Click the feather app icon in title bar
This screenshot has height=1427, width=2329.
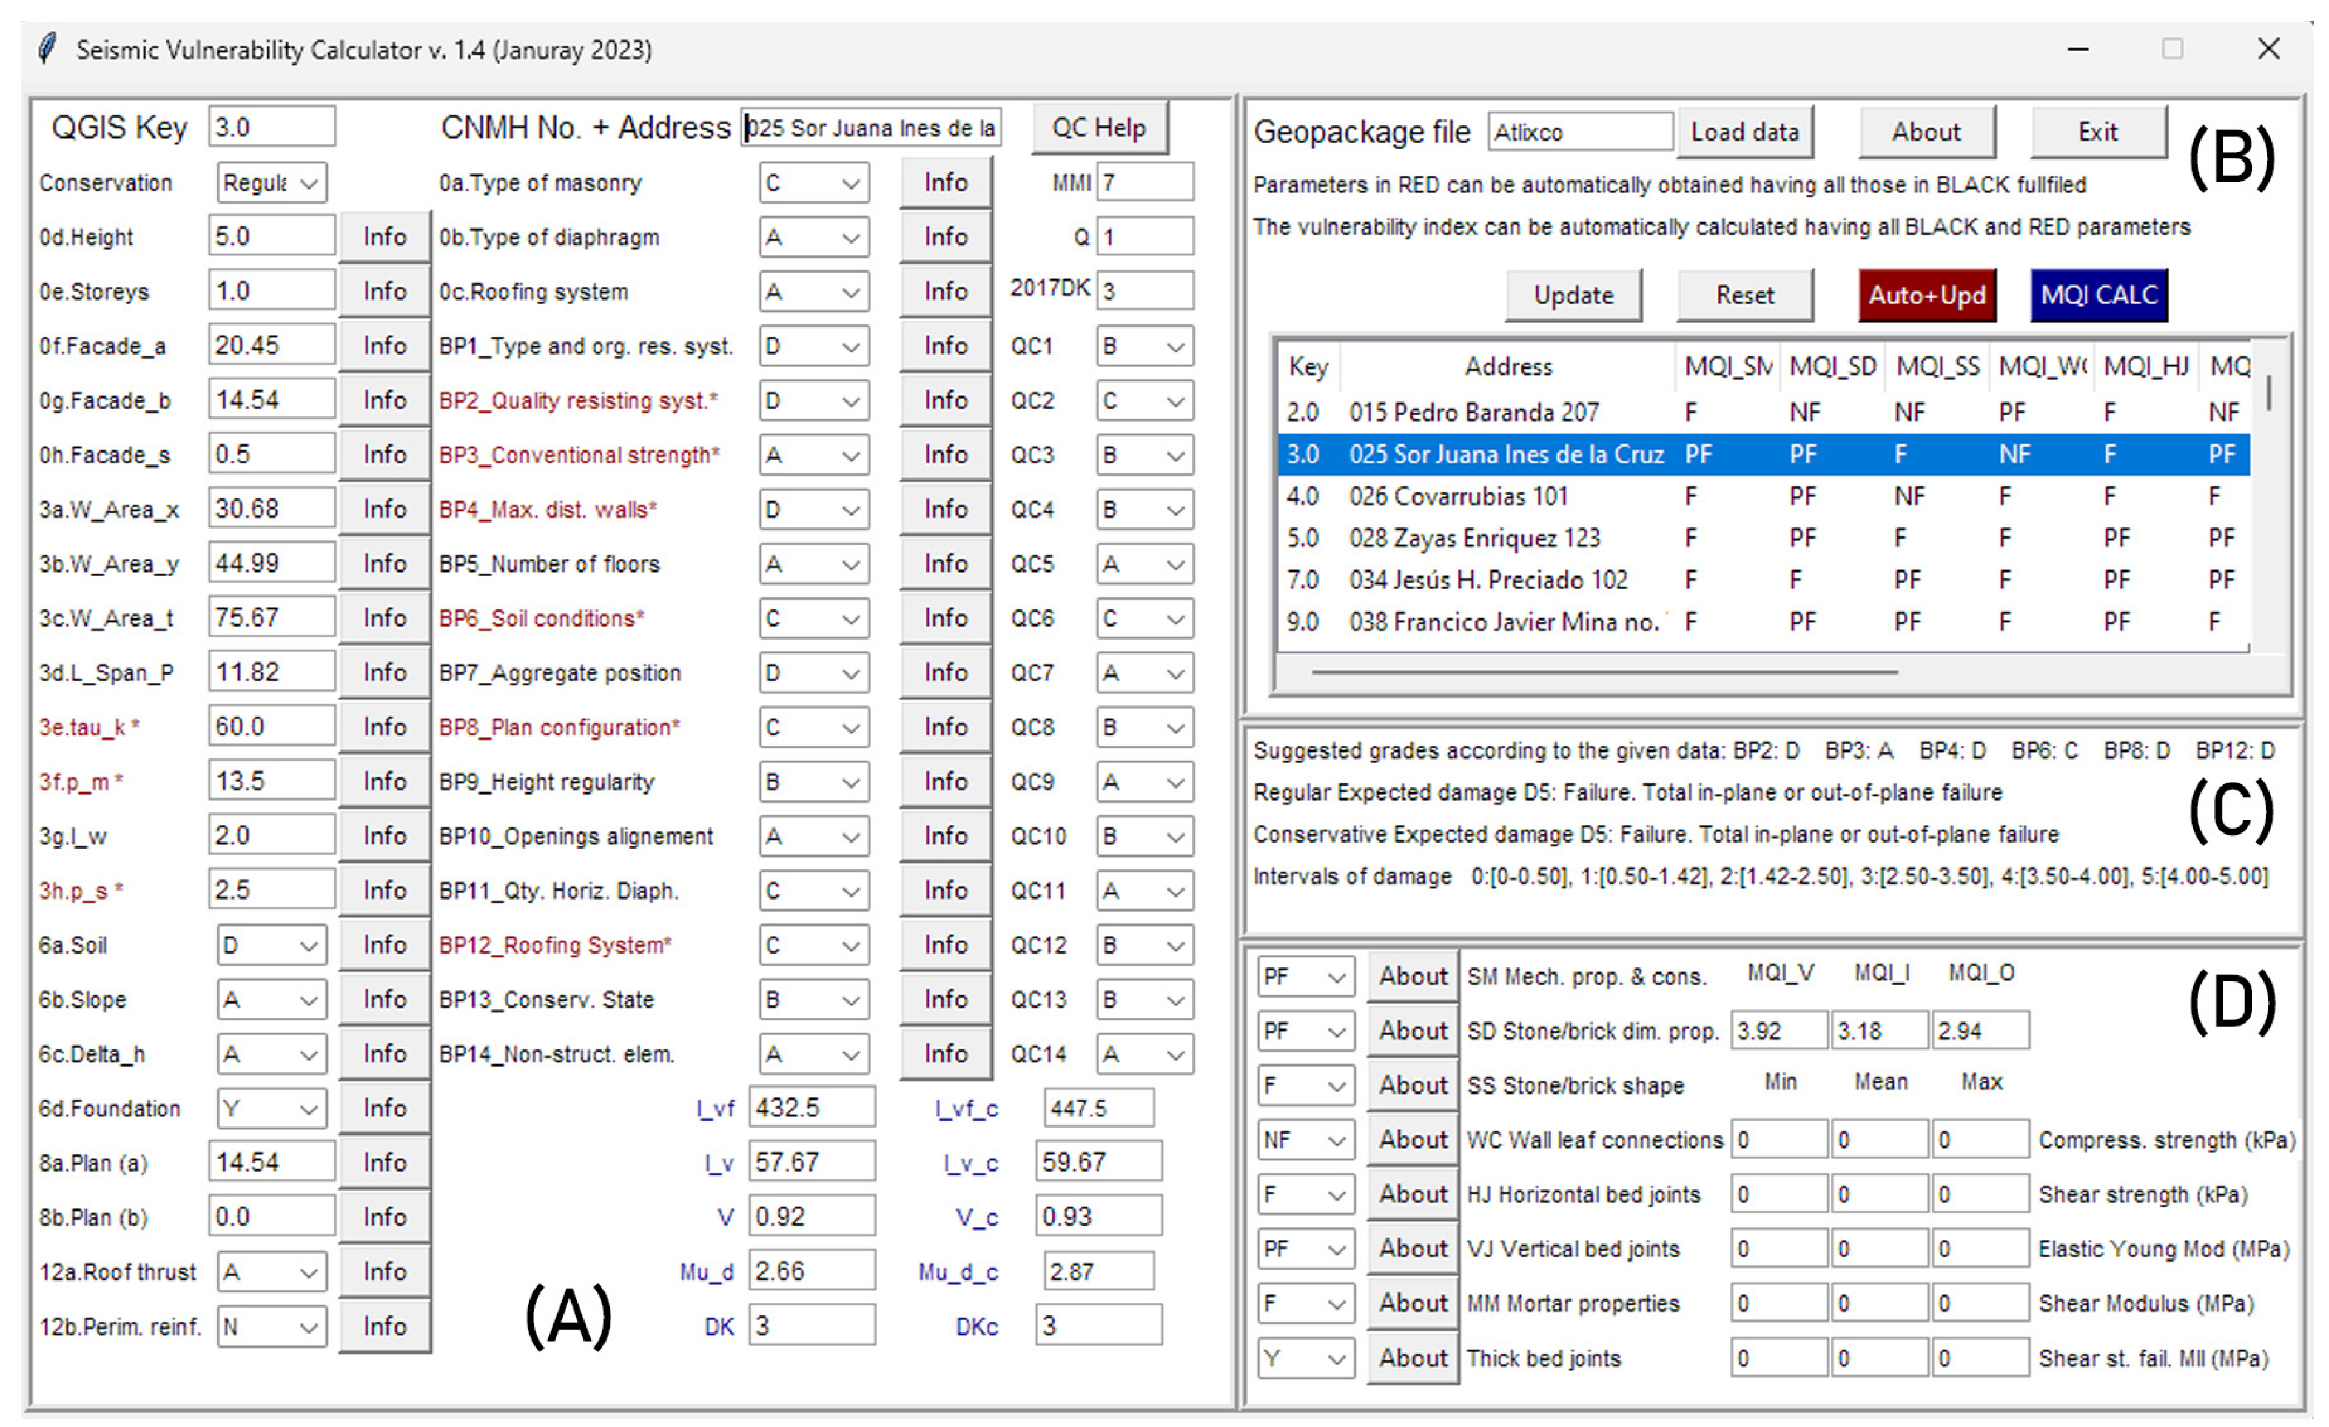pos(48,48)
